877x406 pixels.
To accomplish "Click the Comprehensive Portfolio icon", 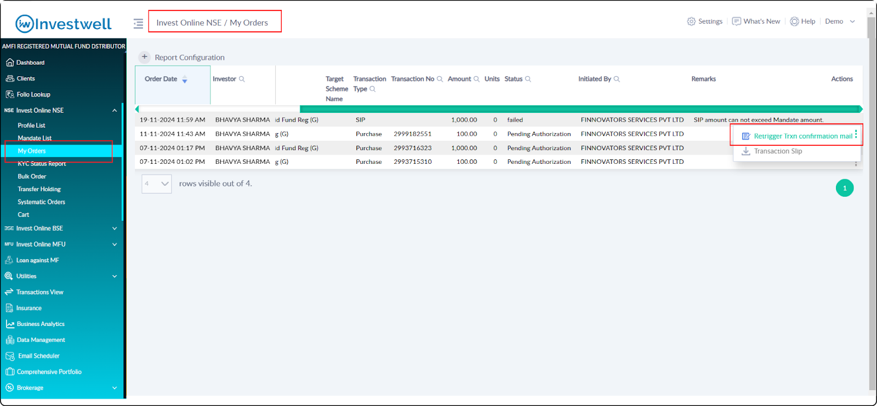I will pyautogui.click(x=10, y=372).
